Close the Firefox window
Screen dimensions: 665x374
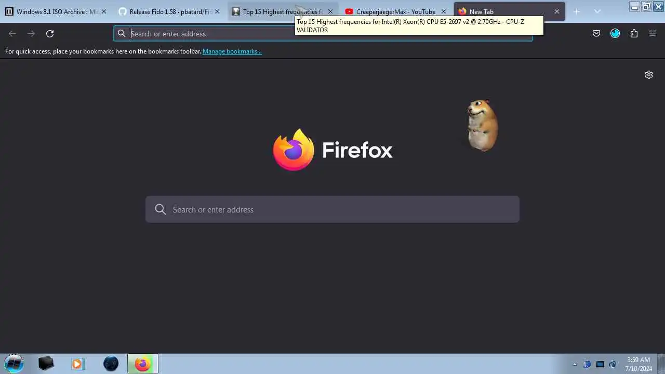pos(658,7)
